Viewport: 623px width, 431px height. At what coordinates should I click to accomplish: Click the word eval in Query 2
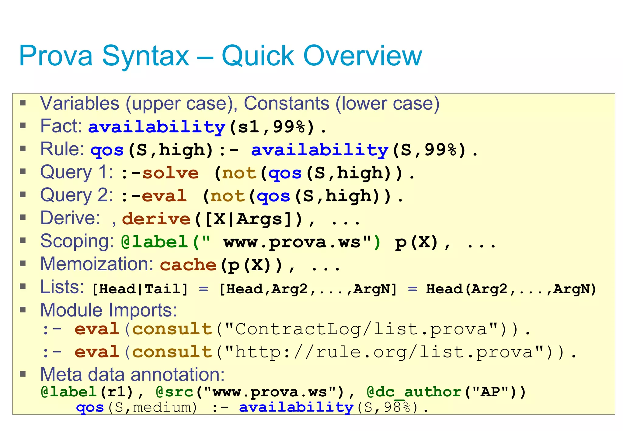click(164, 196)
